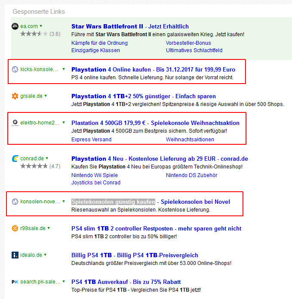
Task: Click the idealo.de display URL
Action: pos(31,255)
